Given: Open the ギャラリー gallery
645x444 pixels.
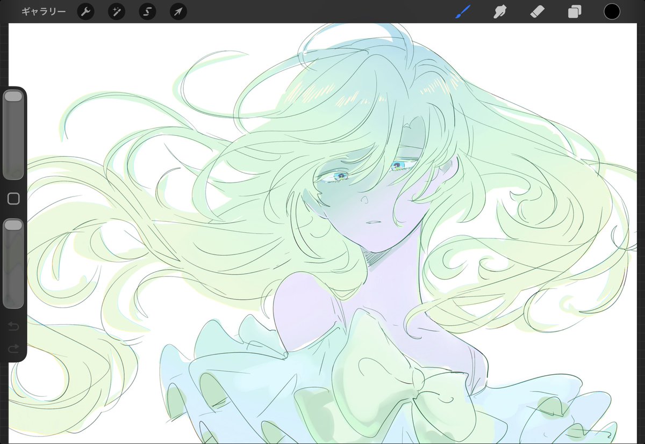Looking at the screenshot, I should (44, 11).
